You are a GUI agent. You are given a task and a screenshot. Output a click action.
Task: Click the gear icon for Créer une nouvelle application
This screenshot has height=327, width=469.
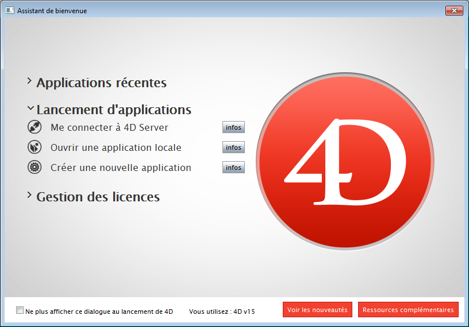[34, 168]
